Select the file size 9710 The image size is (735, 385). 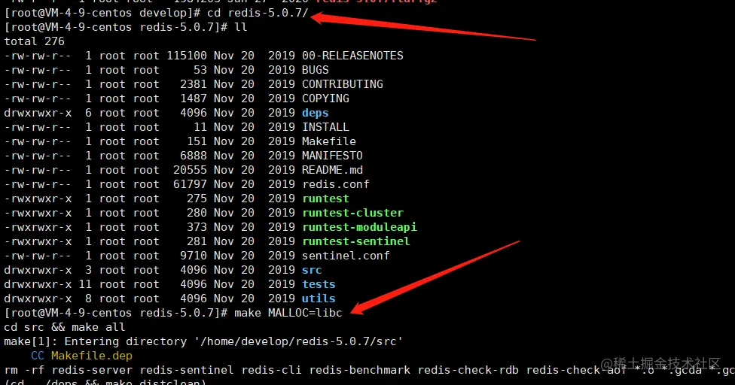point(194,256)
